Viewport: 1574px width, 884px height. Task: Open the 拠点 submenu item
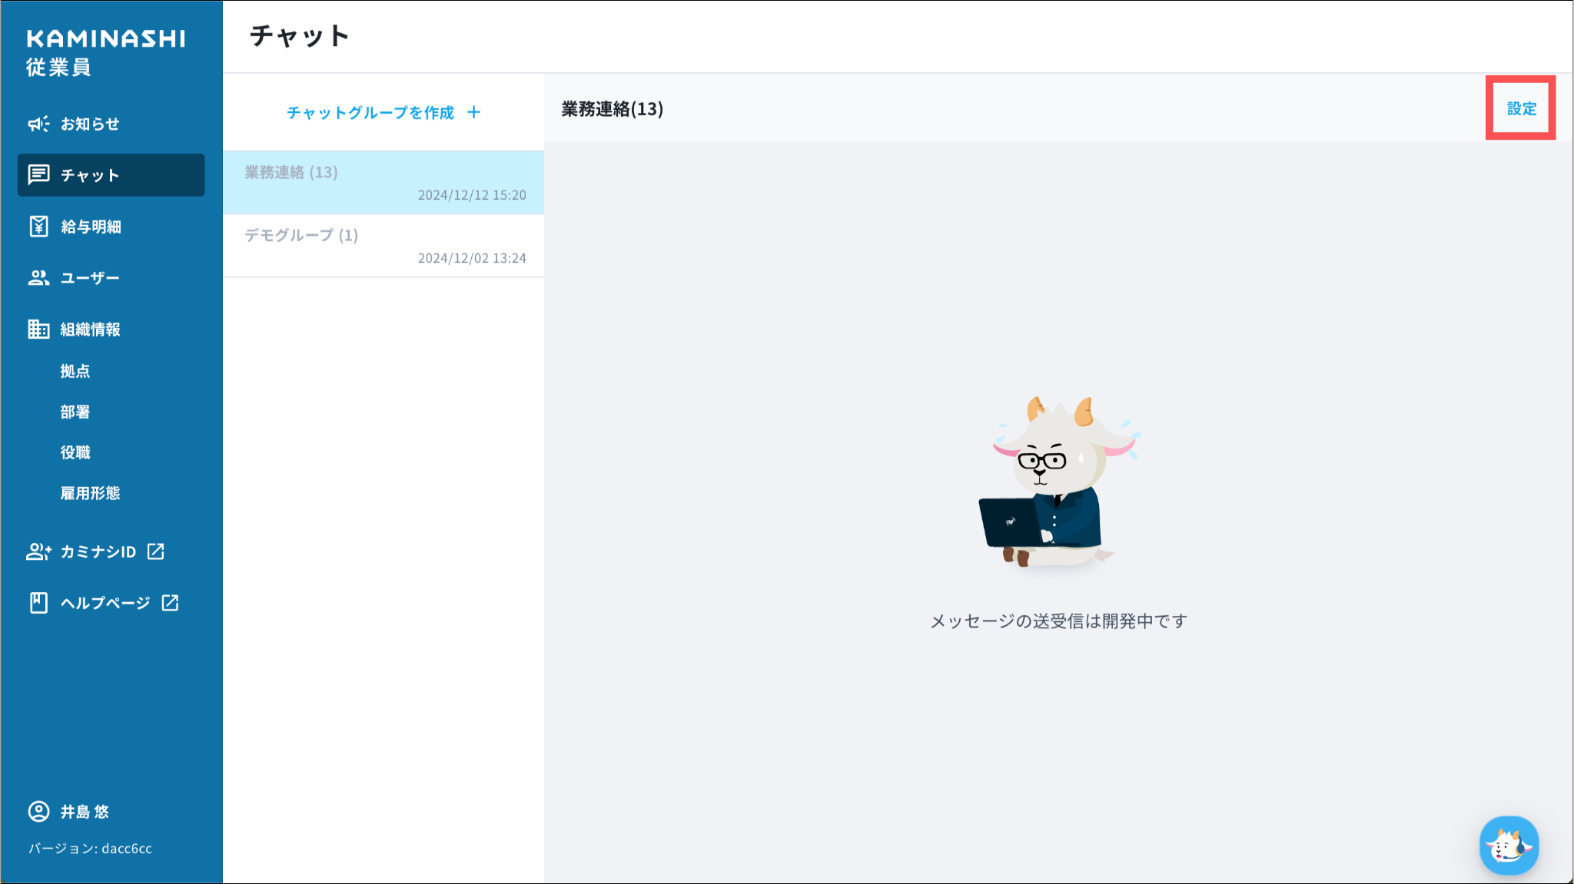pyautogui.click(x=75, y=371)
